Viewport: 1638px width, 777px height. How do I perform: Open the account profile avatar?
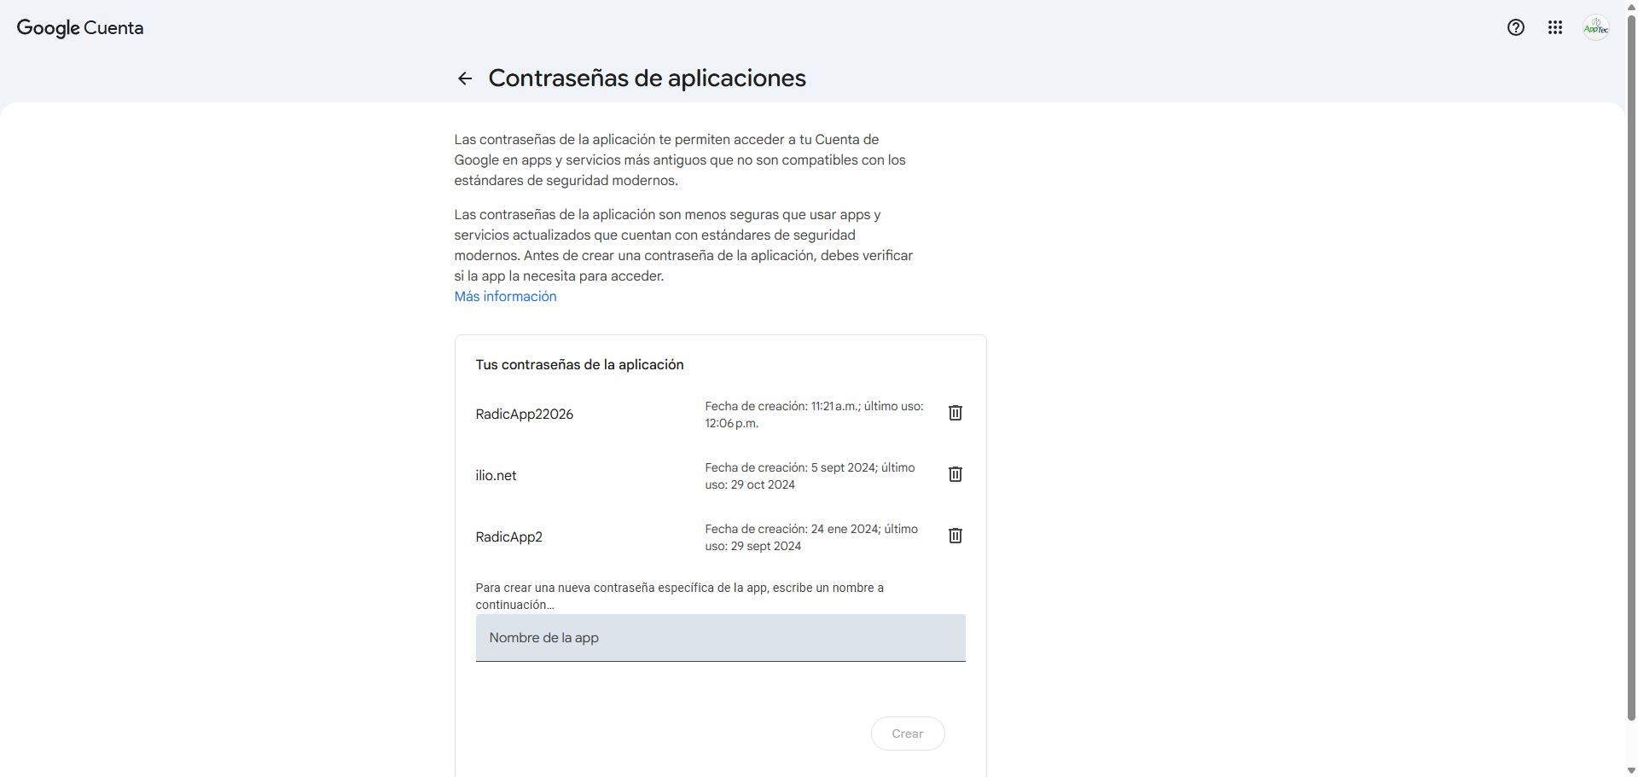point(1595,27)
